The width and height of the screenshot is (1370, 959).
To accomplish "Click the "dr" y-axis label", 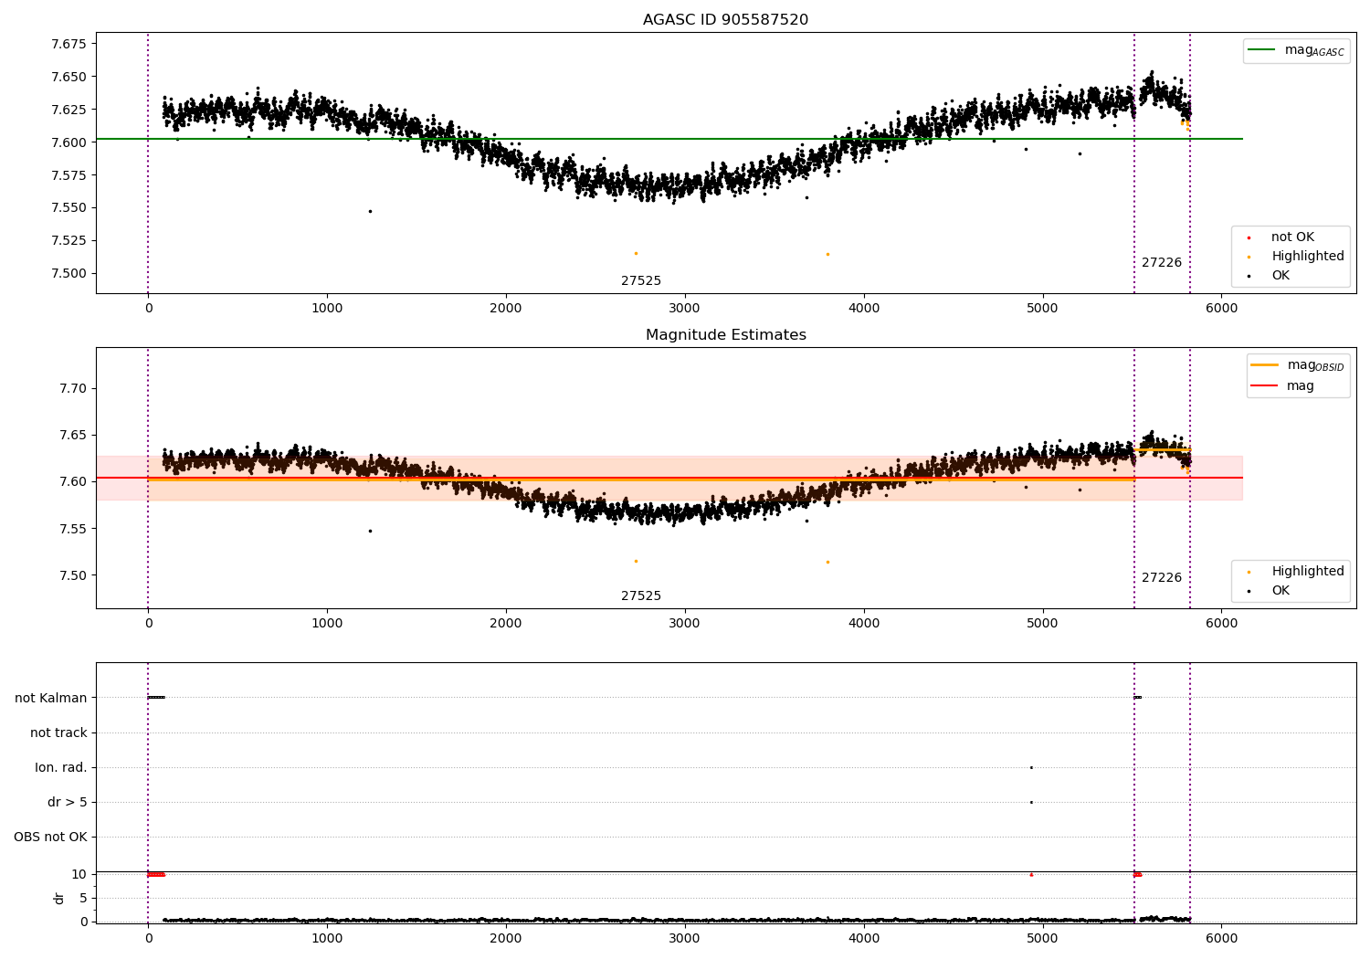I will point(59,898).
